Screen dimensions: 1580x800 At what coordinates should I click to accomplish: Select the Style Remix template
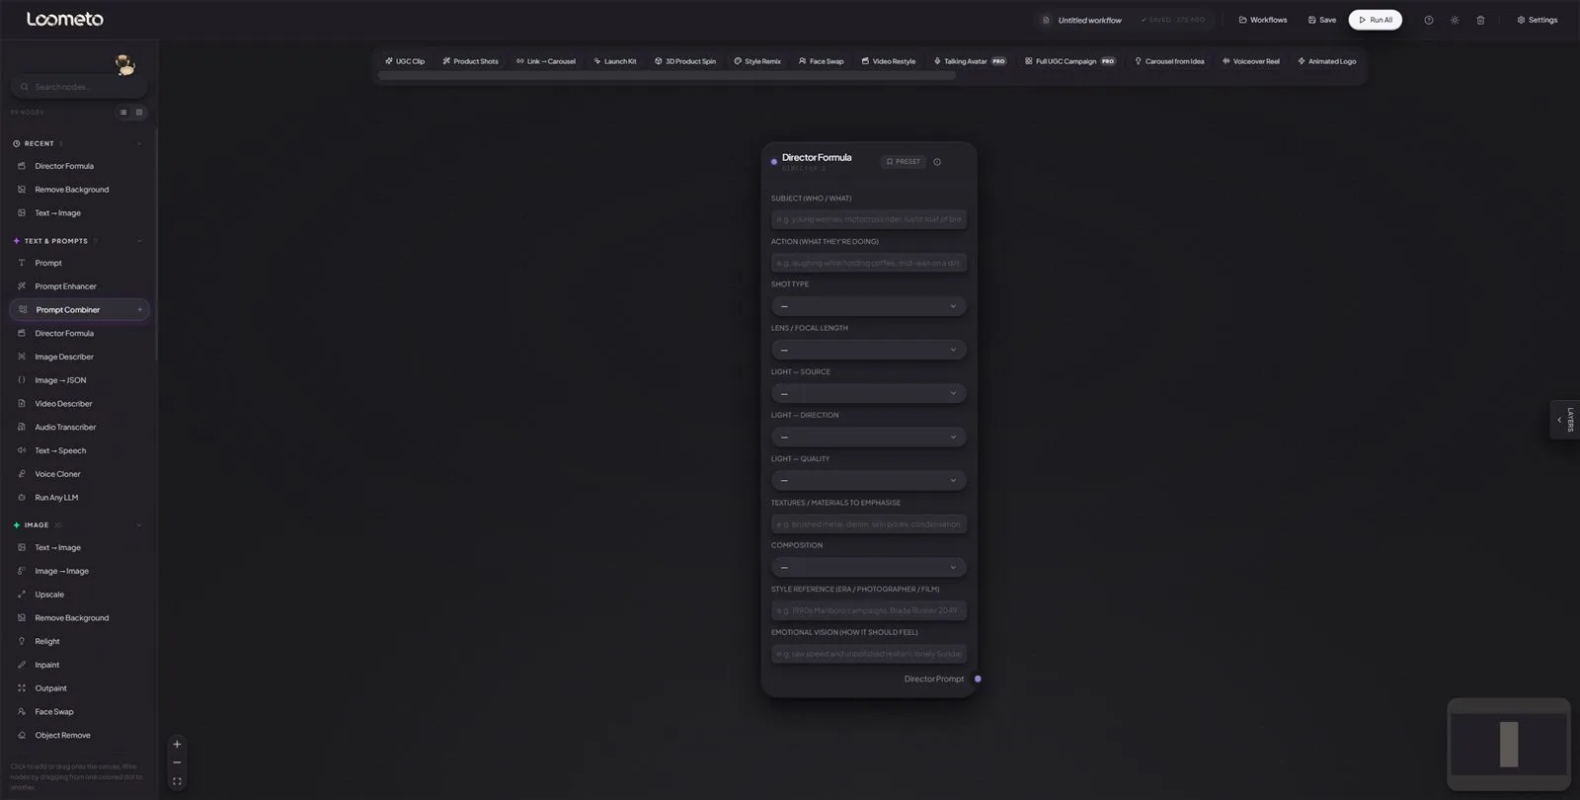click(757, 61)
